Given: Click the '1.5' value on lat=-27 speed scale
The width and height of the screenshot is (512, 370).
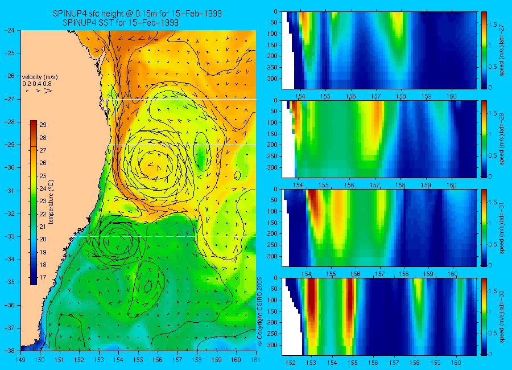Looking at the screenshot, I should (x=493, y=24).
